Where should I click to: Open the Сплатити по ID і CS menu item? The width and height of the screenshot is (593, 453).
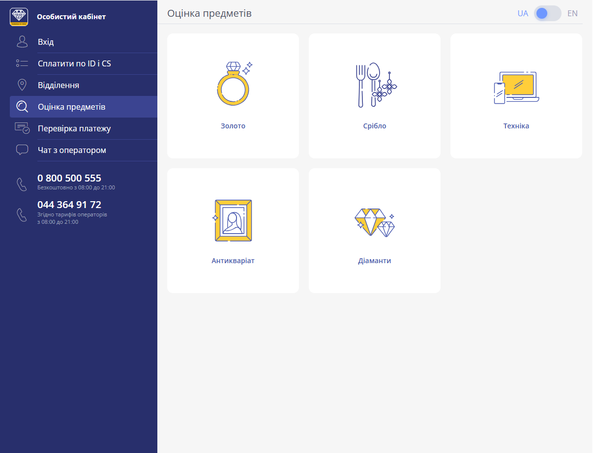click(x=74, y=63)
